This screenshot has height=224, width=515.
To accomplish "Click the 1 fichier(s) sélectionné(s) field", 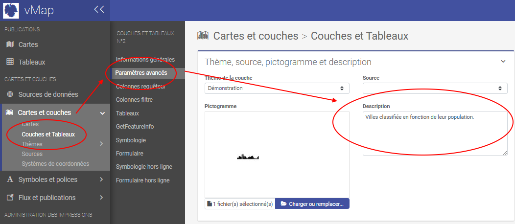I will (240, 203).
